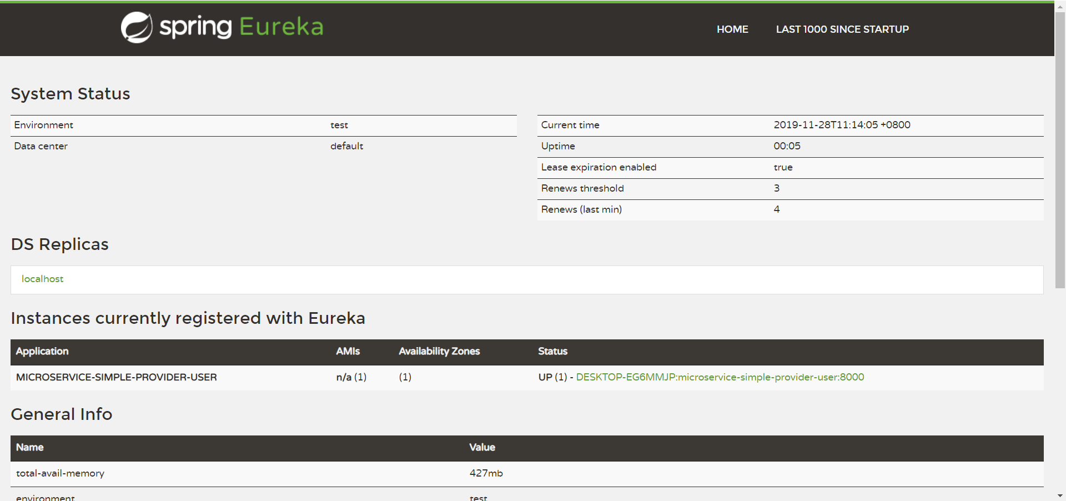Click total-avail-memory row name

tap(60, 473)
